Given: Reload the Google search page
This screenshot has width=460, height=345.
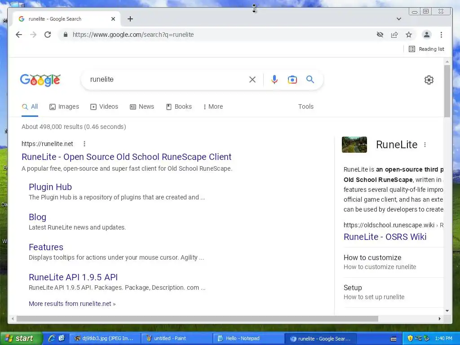Looking at the screenshot, I should tap(48, 35).
